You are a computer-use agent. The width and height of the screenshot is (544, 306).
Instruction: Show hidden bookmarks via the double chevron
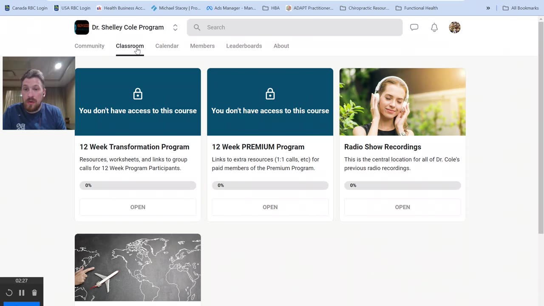[x=488, y=8]
